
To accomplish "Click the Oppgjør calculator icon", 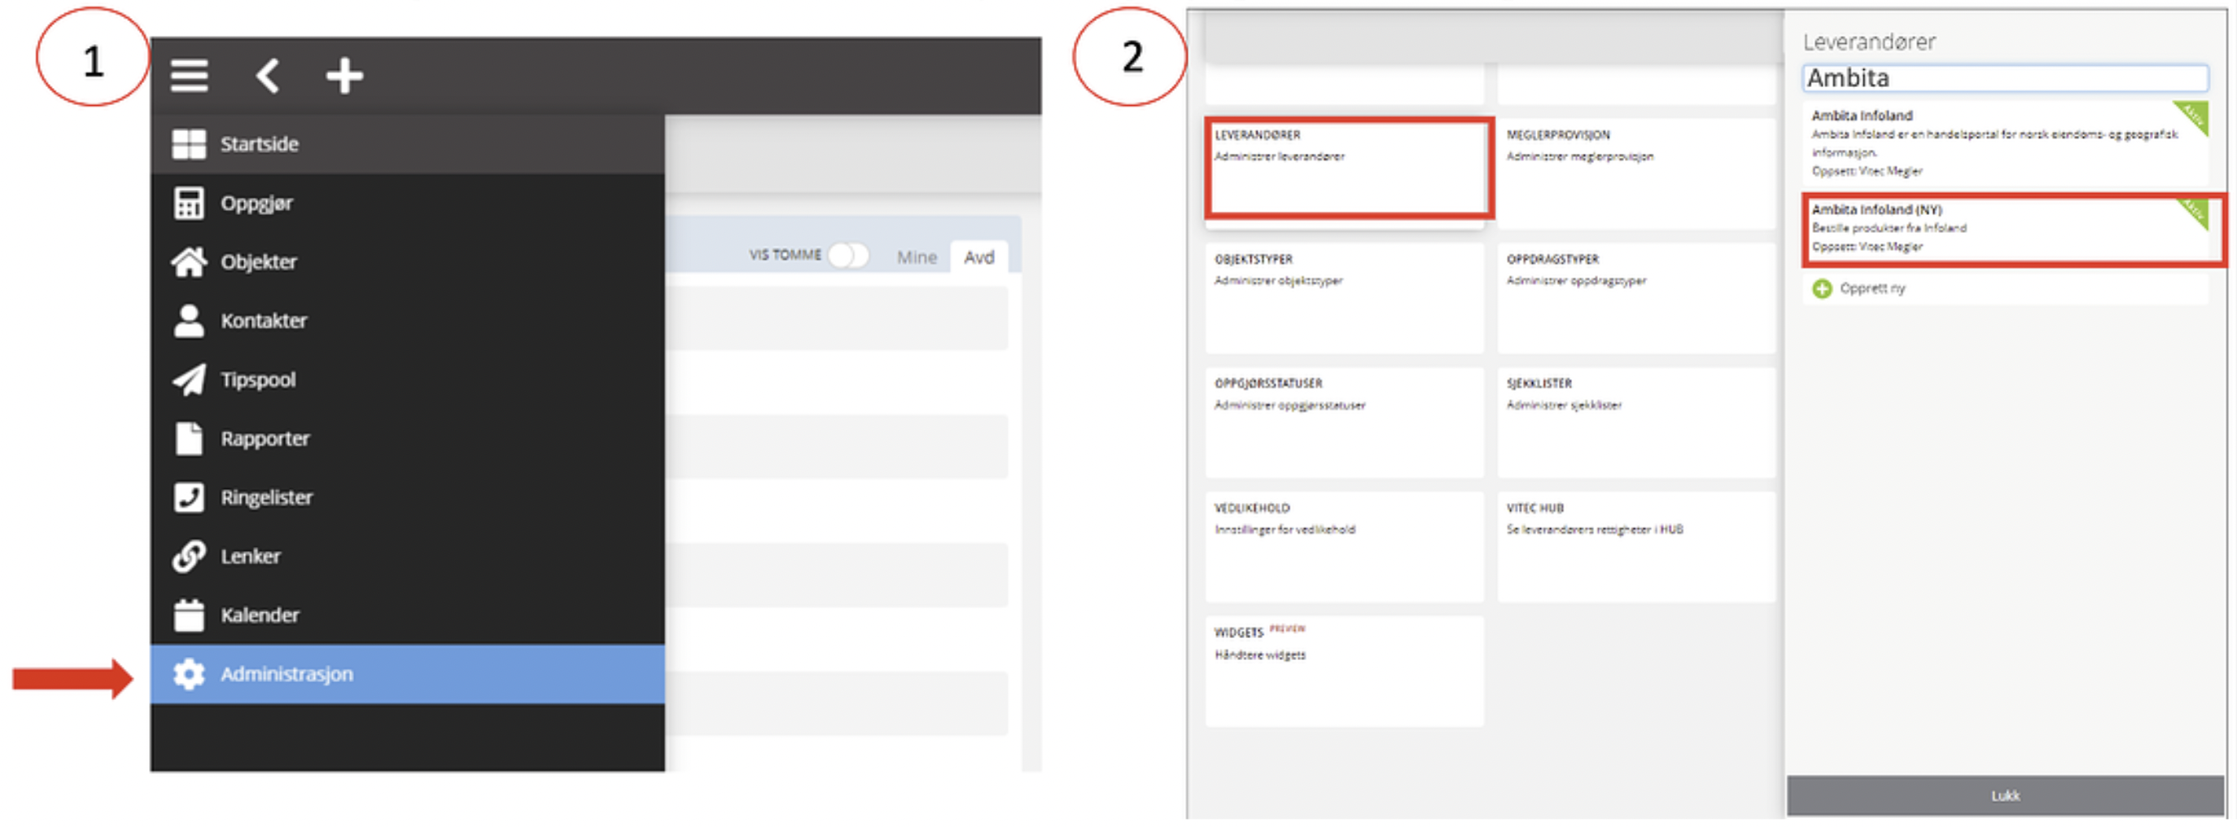I will coord(188,203).
